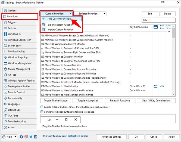Click TitleBar icon in Move Window to Next Monitor row
This screenshot has width=181, height=142.
point(156,86)
